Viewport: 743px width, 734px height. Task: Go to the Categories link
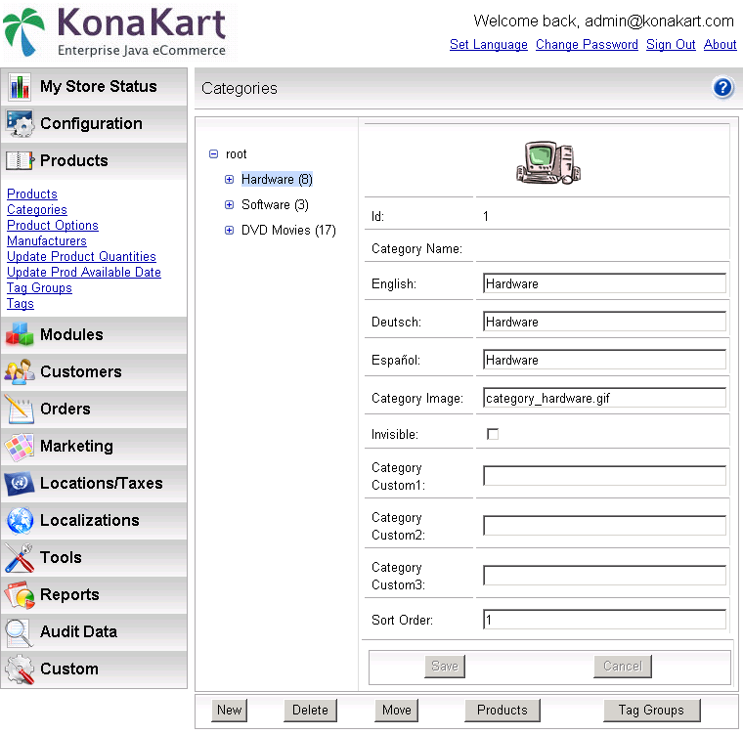tap(37, 209)
